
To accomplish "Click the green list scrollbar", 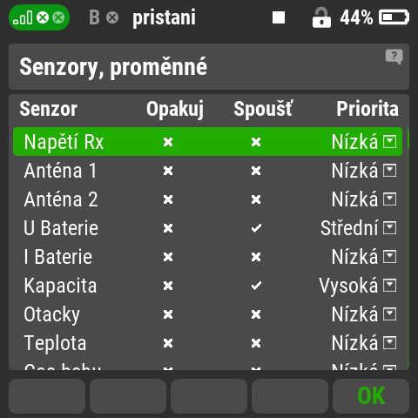I will (408, 246).
